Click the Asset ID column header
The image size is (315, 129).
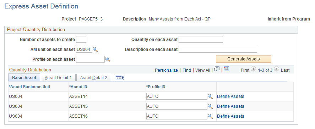pyautogui.click(x=78, y=87)
